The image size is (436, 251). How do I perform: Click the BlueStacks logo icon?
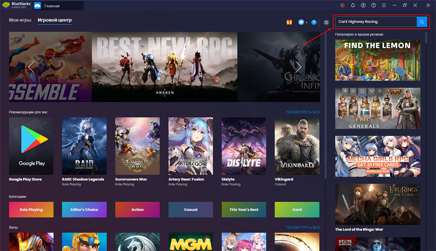(6, 5)
